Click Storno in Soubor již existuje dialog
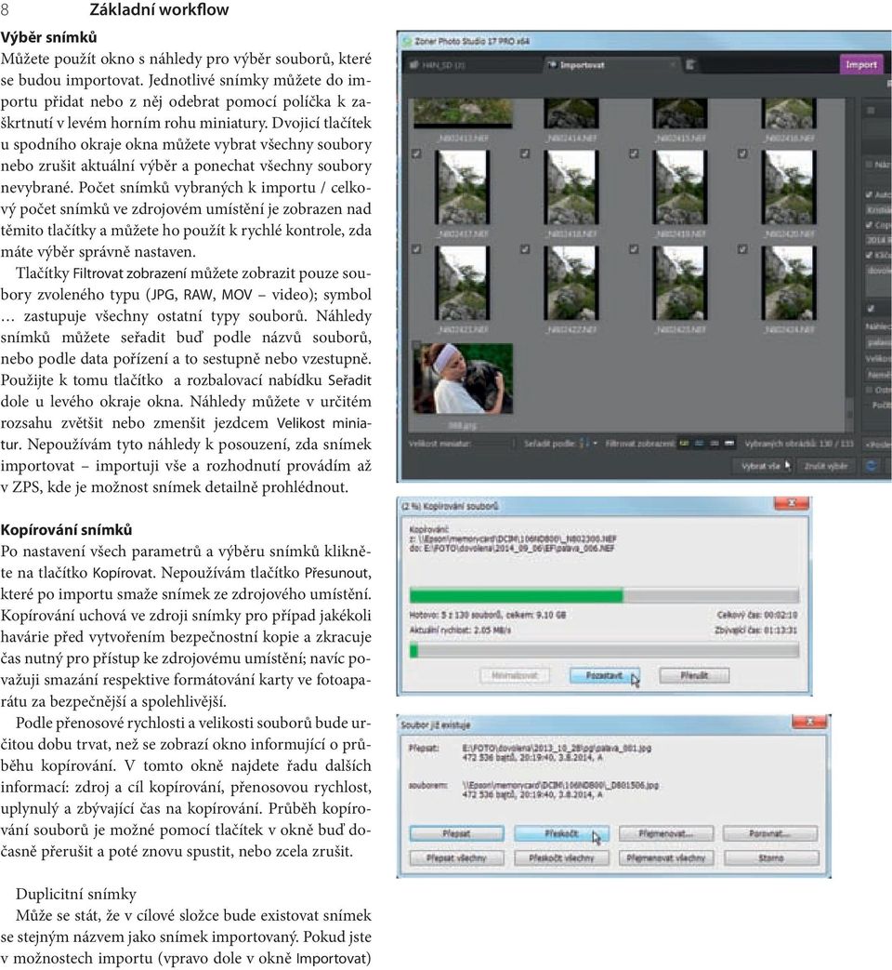Viewport: 892px width, 970px height. tap(770, 858)
